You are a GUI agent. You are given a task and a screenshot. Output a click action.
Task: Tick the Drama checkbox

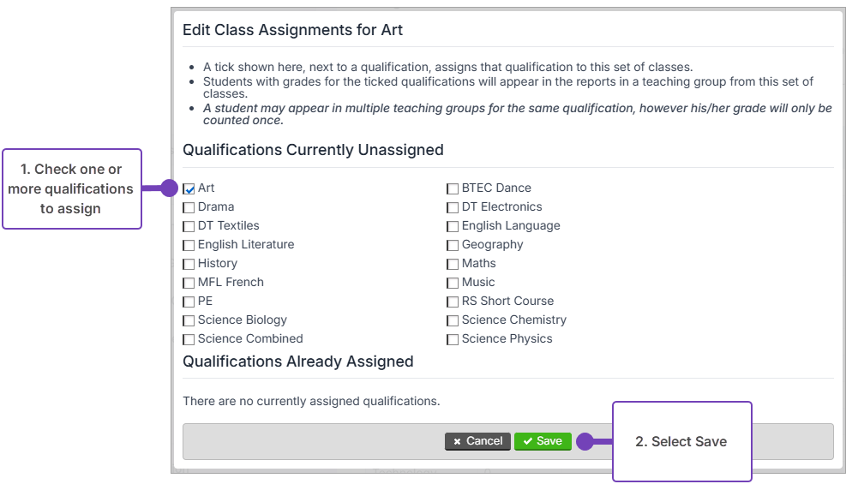coord(189,207)
